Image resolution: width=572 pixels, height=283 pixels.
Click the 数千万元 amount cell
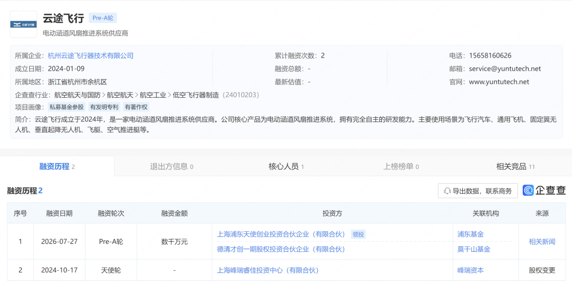click(174, 241)
